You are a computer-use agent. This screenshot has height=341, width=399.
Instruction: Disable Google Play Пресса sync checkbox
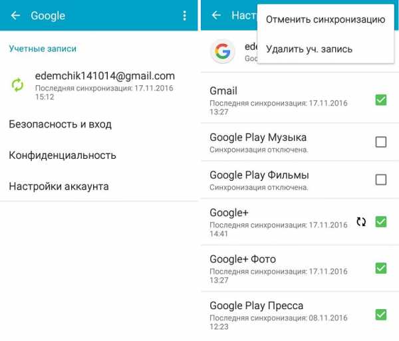coord(381,314)
